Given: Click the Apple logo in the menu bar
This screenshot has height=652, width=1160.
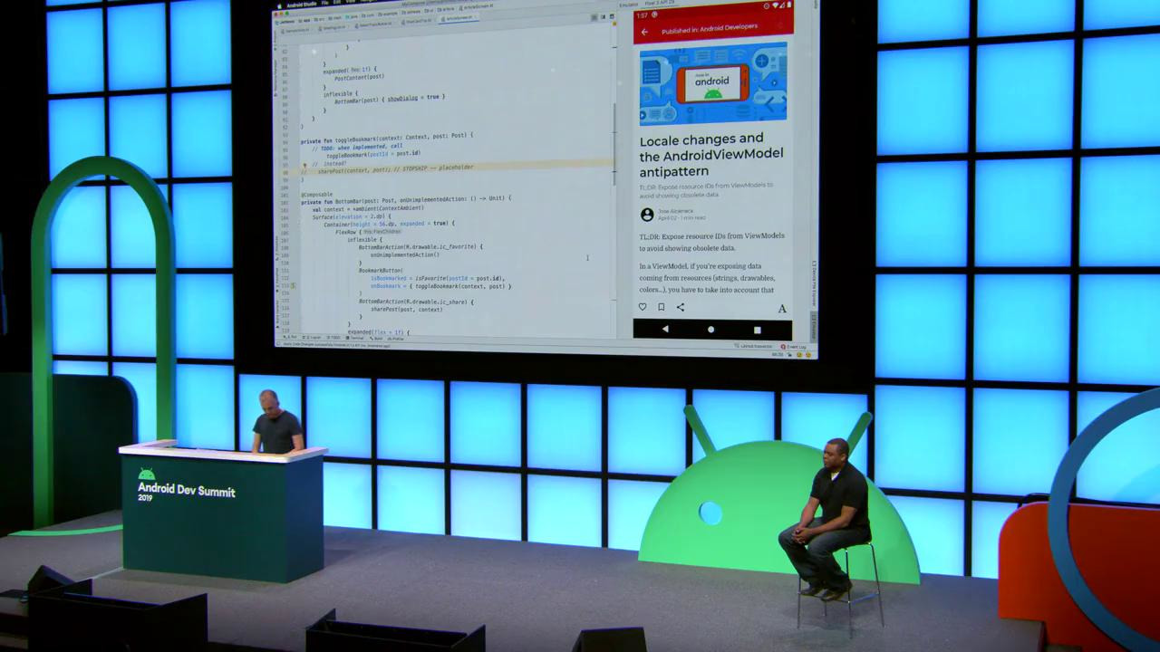Looking at the screenshot, I should pyautogui.click(x=279, y=6).
